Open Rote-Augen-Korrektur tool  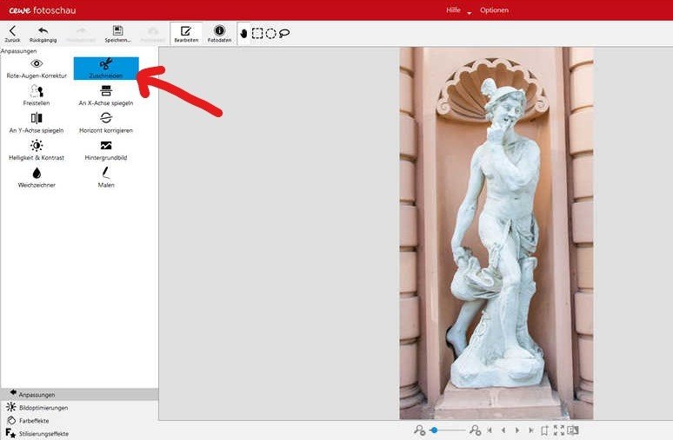[x=37, y=68]
